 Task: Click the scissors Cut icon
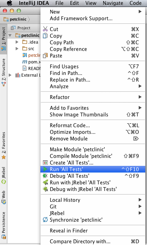pyautogui.click(x=45, y=29)
